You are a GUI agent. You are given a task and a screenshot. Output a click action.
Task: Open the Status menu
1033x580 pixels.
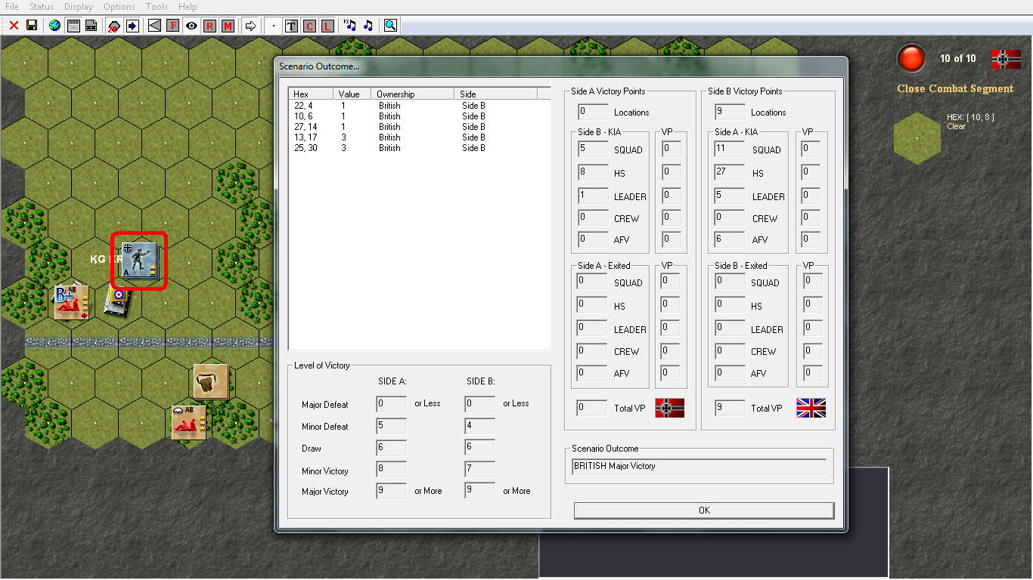(42, 7)
